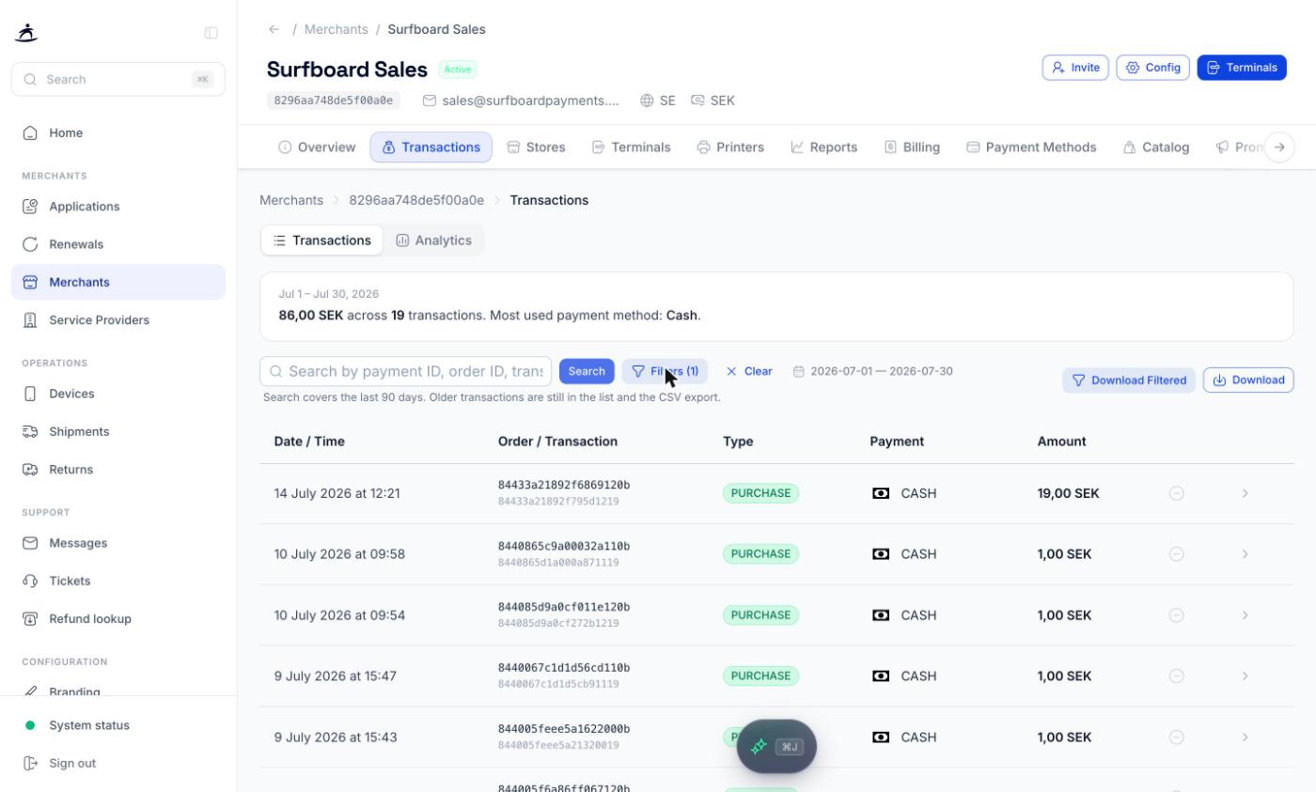Click the back arrow in breadcrumb

pos(274,29)
